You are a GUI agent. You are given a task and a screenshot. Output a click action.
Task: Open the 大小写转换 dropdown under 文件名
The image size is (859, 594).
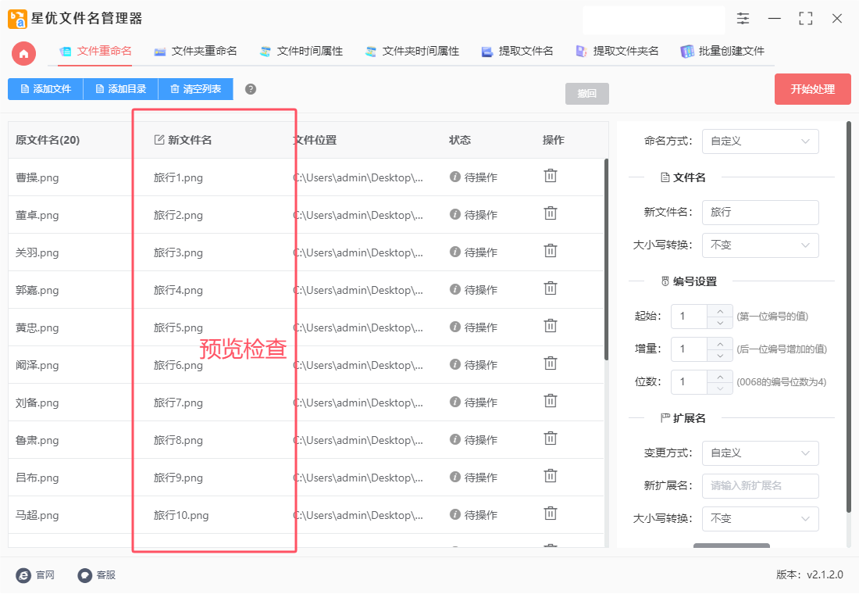(x=761, y=245)
